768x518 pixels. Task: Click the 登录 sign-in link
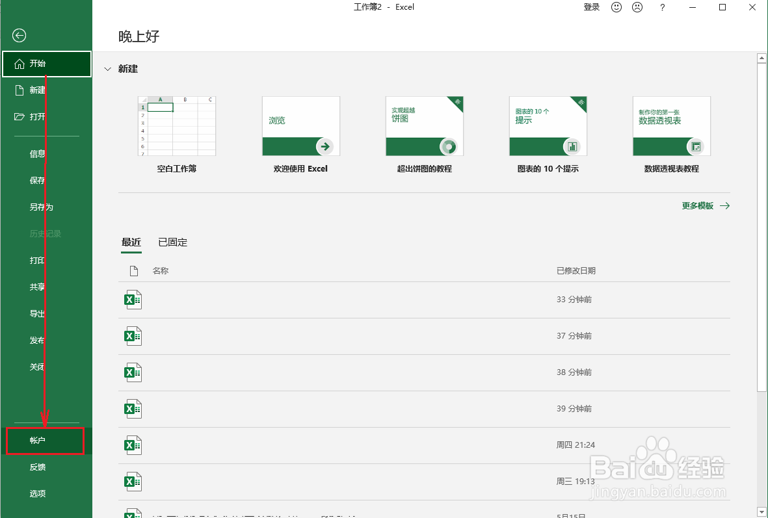pos(592,7)
